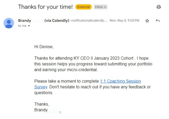Select the gray Inbox label chip

(101, 7)
